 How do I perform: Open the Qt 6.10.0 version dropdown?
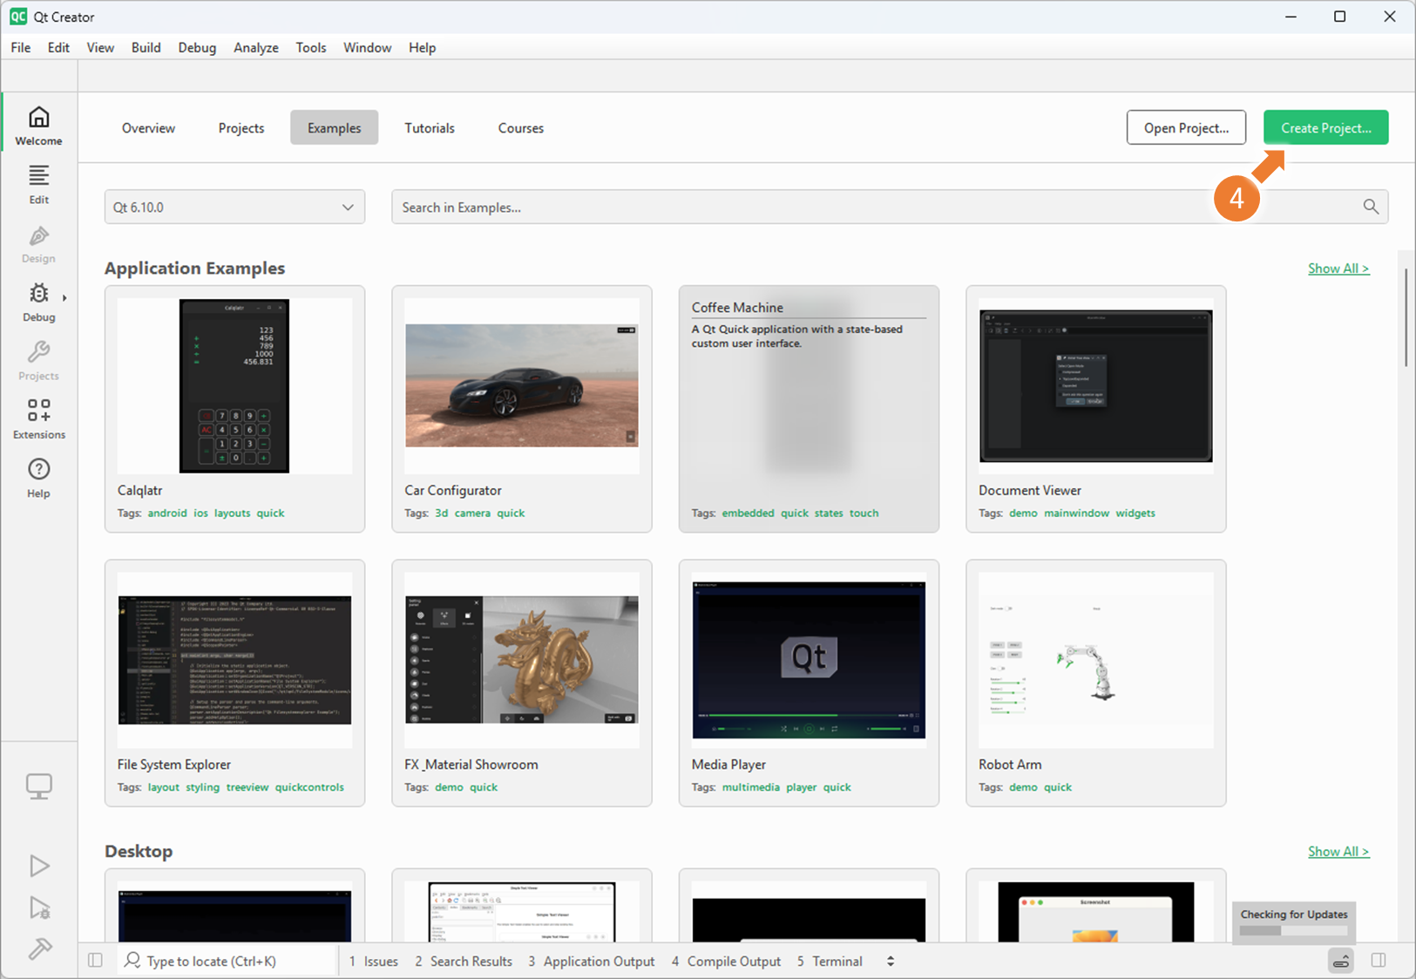coord(234,207)
